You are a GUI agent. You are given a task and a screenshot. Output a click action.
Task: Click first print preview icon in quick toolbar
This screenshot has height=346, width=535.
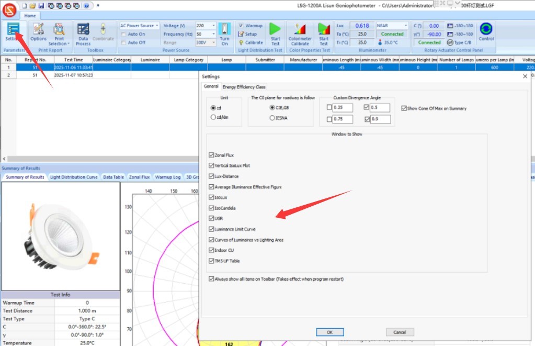[x=51, y=6]
